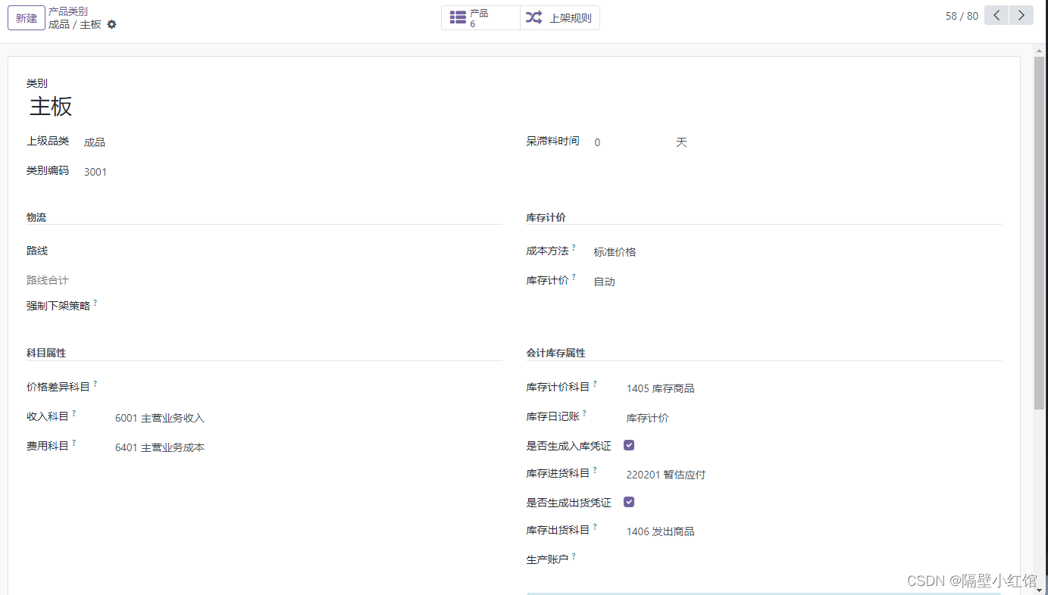This screenshot has height=595, width=1048.
Task: Click the 成品 / 主板 breadcrumb text
Action: click(75, 24)
